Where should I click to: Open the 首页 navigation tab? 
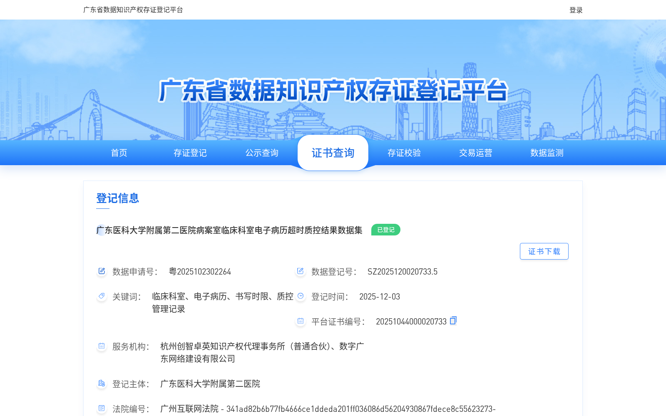point(119,153)
